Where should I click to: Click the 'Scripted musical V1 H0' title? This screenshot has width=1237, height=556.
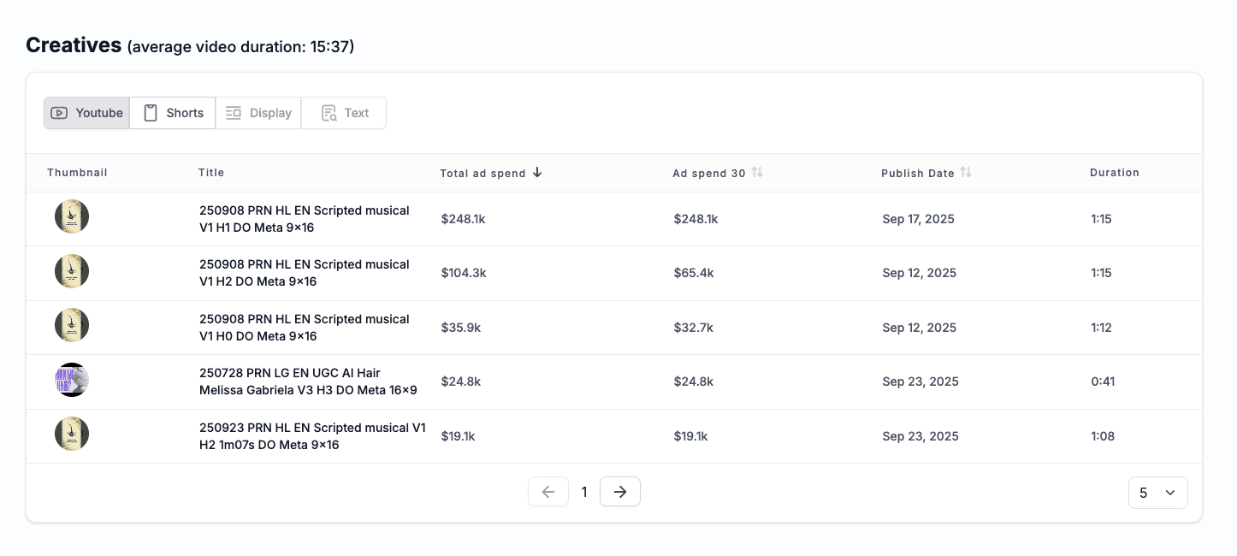coord(304,328)
